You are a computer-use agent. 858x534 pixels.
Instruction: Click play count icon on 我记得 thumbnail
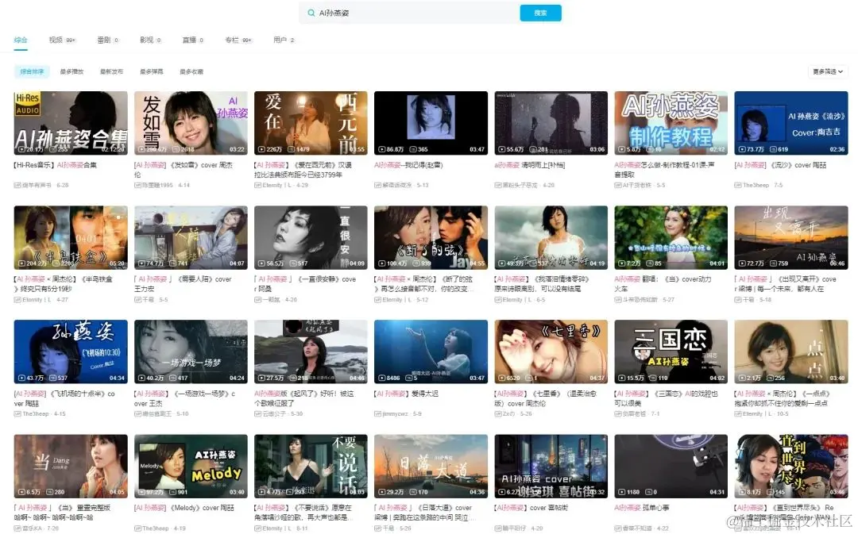tap(382, 149)
